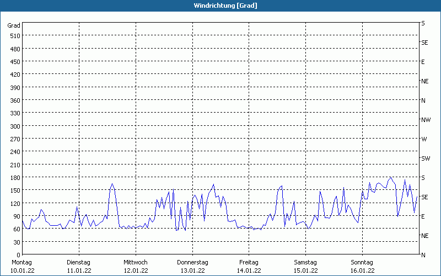Select the Freitag day label
The image size is (441, 276).
coord(249,262)
